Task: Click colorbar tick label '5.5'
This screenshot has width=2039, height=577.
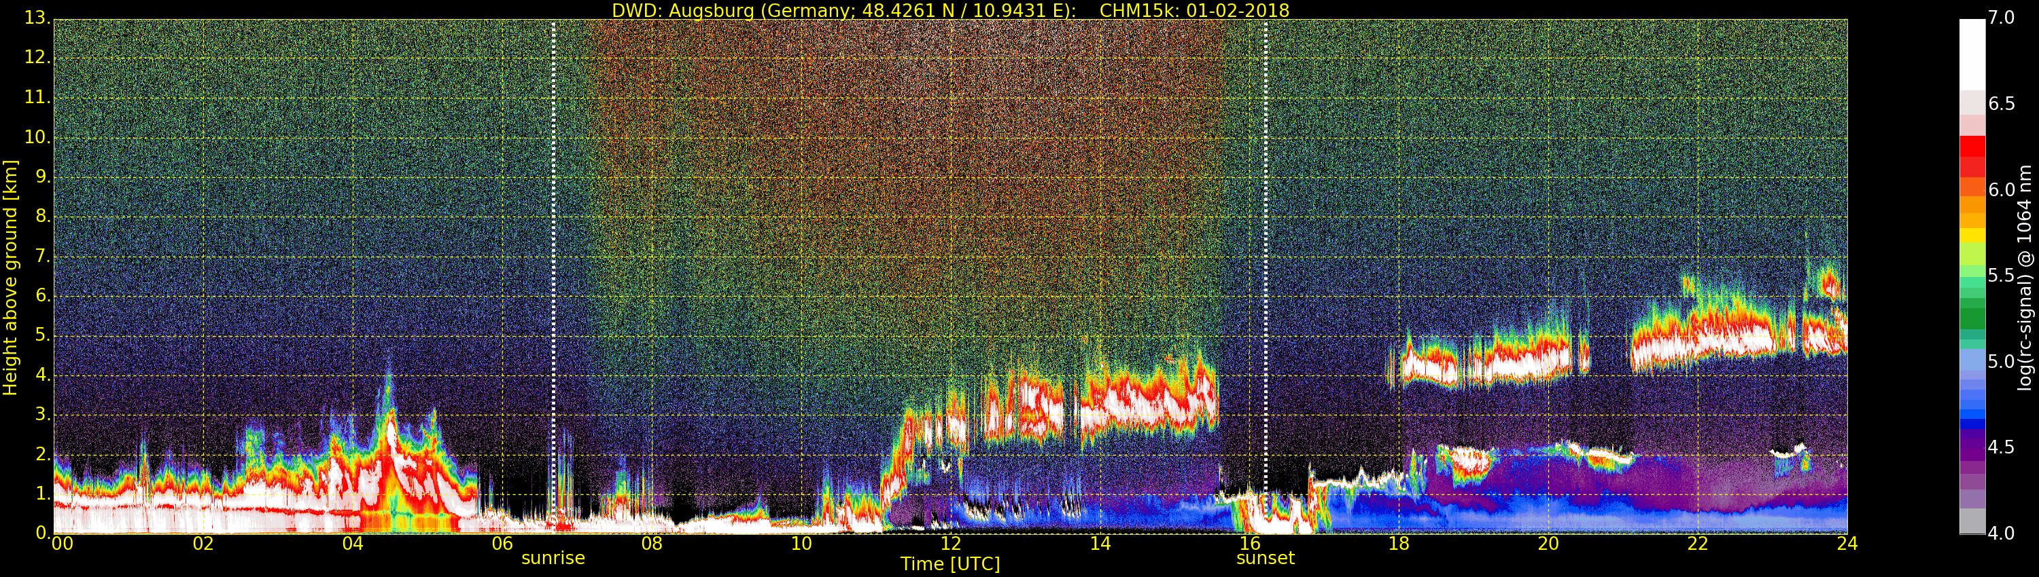Action: point(2002,276)
